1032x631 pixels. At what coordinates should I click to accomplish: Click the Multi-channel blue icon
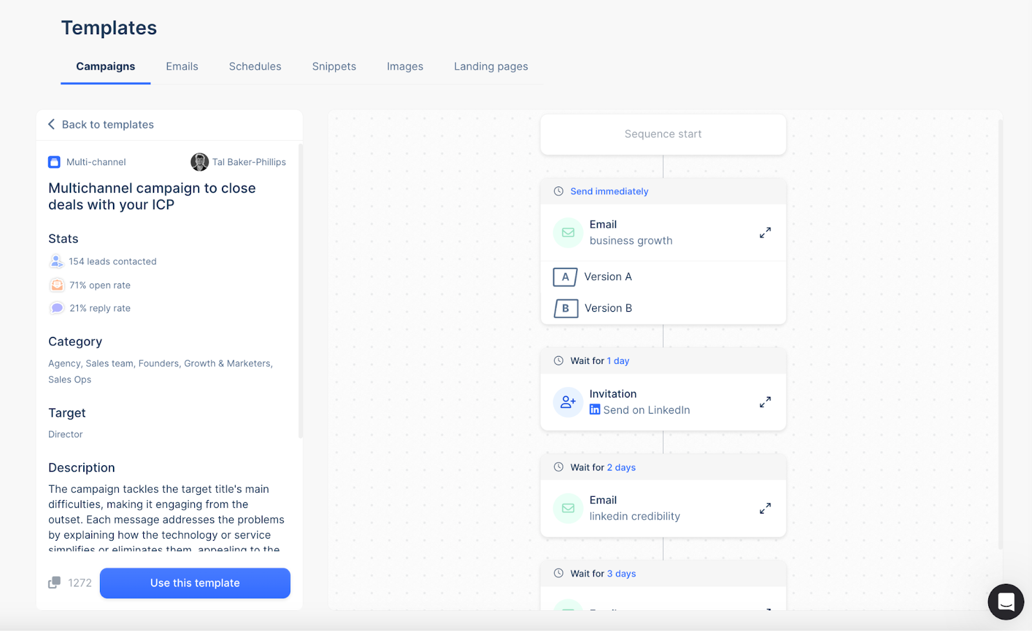(x=54, y=162)
